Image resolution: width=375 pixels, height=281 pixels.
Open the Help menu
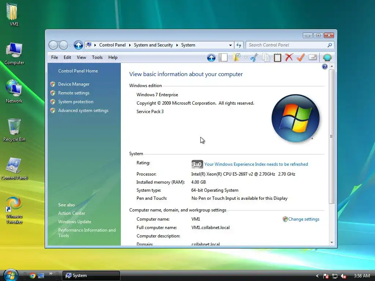click(113, 57)
